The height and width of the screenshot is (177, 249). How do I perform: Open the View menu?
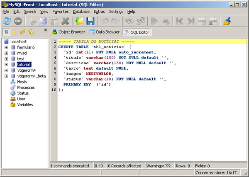click(x=44, y=12)
